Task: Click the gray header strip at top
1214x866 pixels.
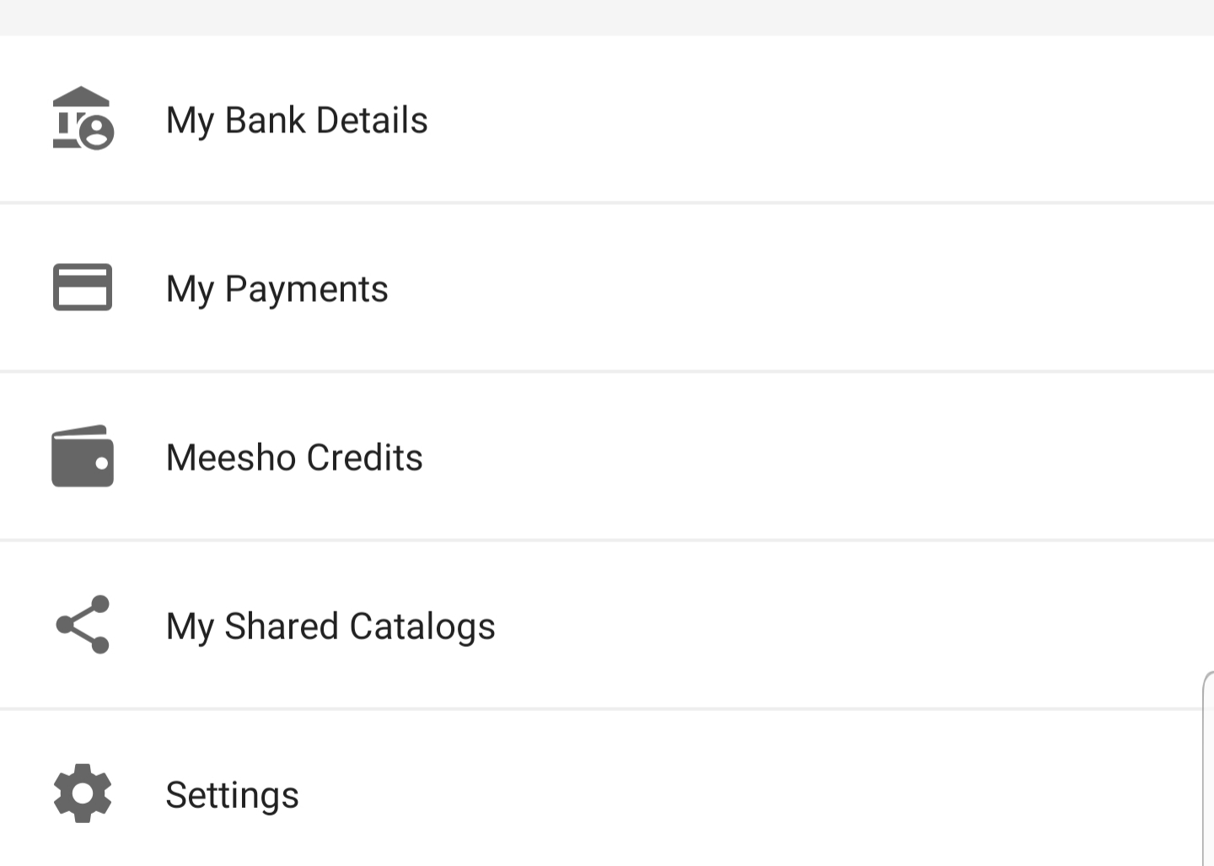Action: tap(607, 17)
